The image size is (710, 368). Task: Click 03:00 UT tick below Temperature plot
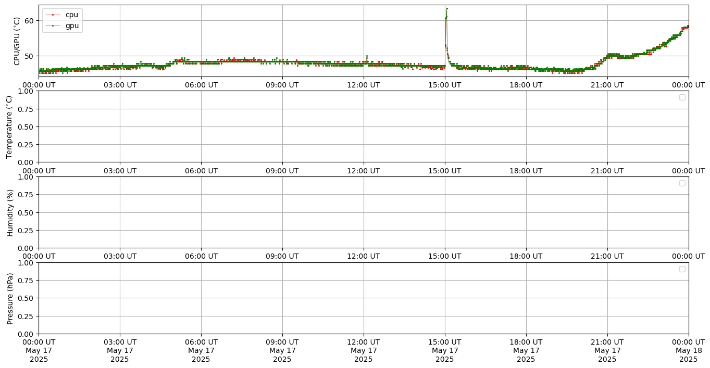(x=120, y=171)
